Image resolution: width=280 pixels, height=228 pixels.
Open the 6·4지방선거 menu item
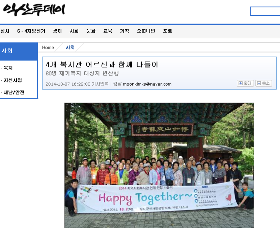(x=31, y=31)
